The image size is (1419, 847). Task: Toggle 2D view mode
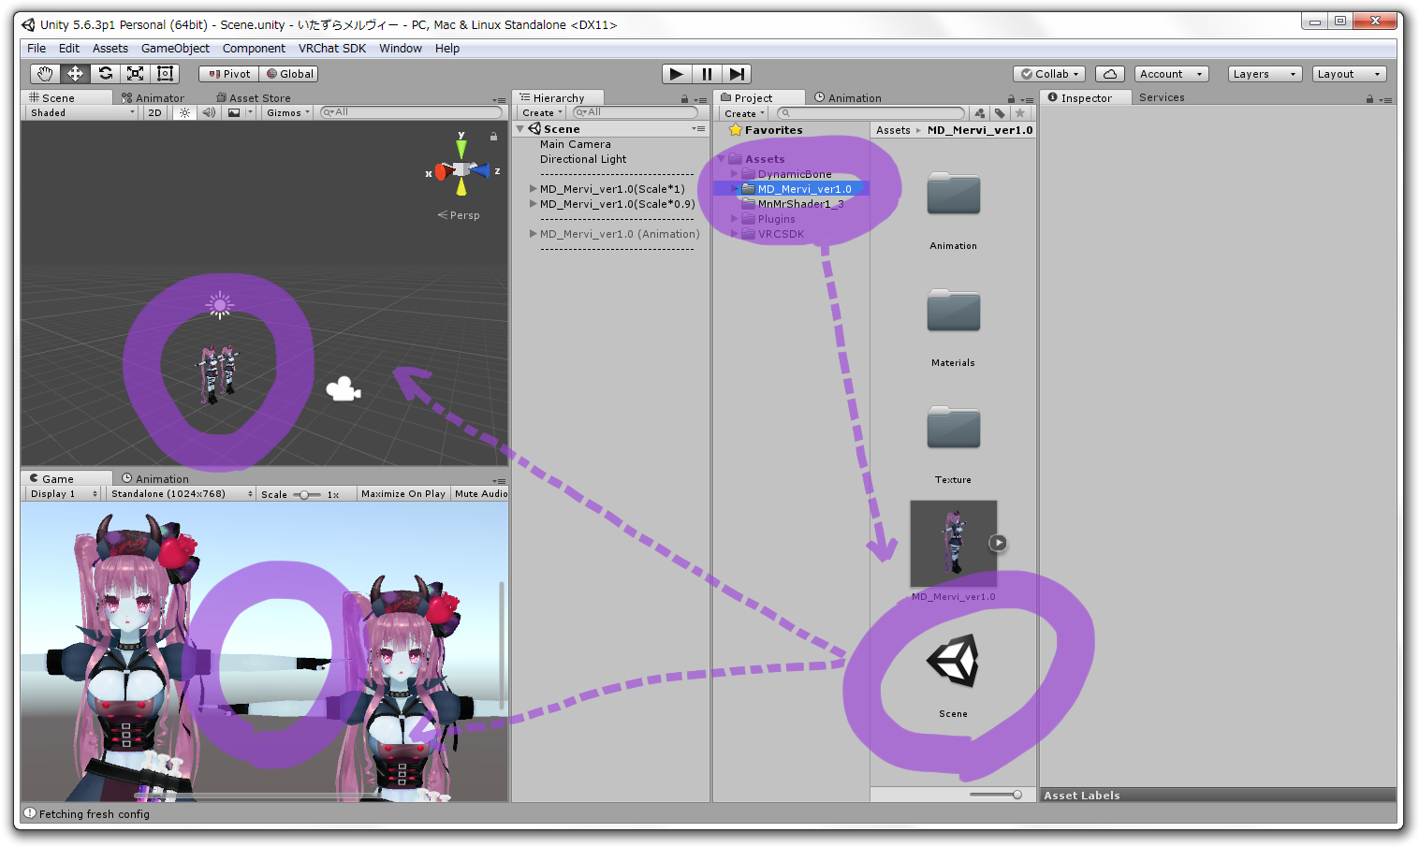point(155,112)
